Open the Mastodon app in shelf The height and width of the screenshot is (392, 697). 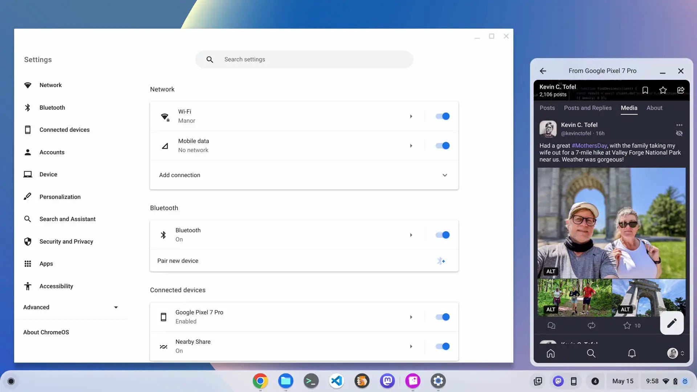point(387,381)
